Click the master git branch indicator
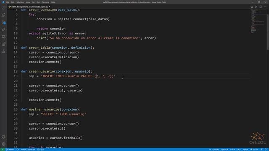This screenshot has height=151, width=269. (10, 149)
